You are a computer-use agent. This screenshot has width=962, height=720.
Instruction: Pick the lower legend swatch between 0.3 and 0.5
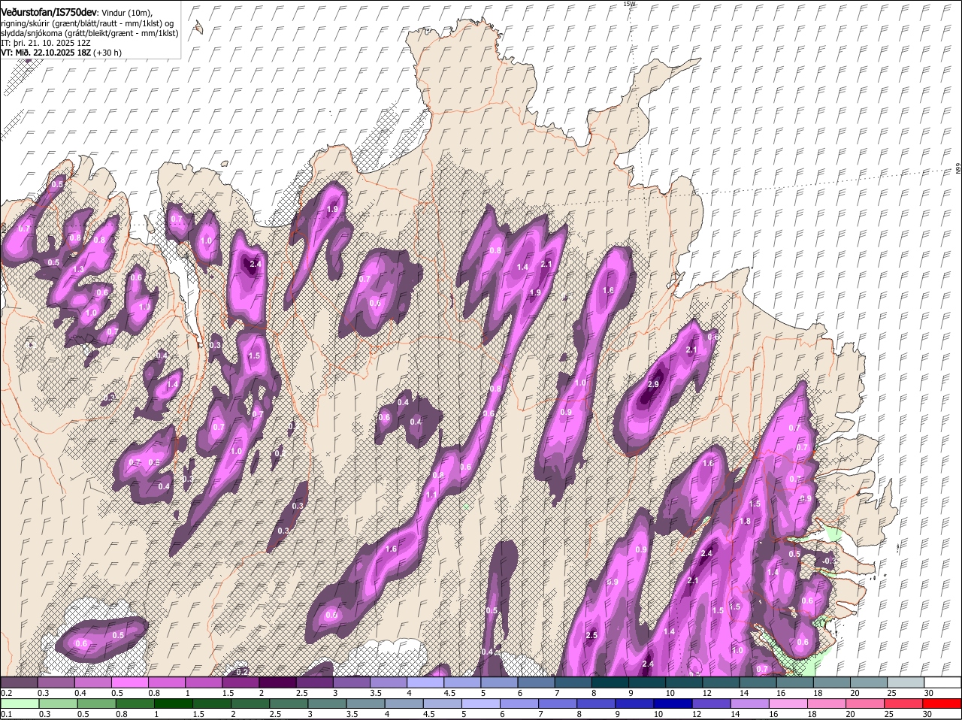click(58, 703)
